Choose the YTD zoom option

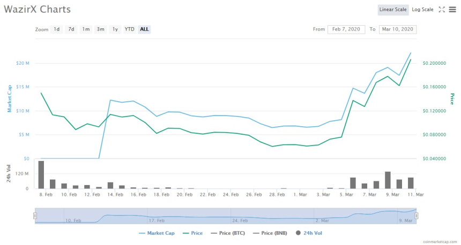(129, 29)
